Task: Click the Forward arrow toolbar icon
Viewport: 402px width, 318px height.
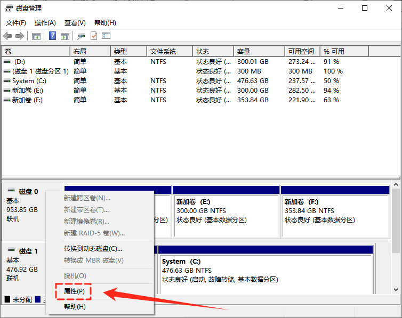Action: (20, 36)
